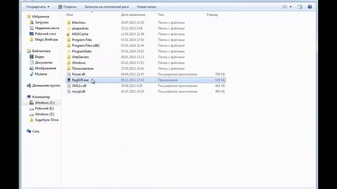Open the Изображения library

point(45,68)
